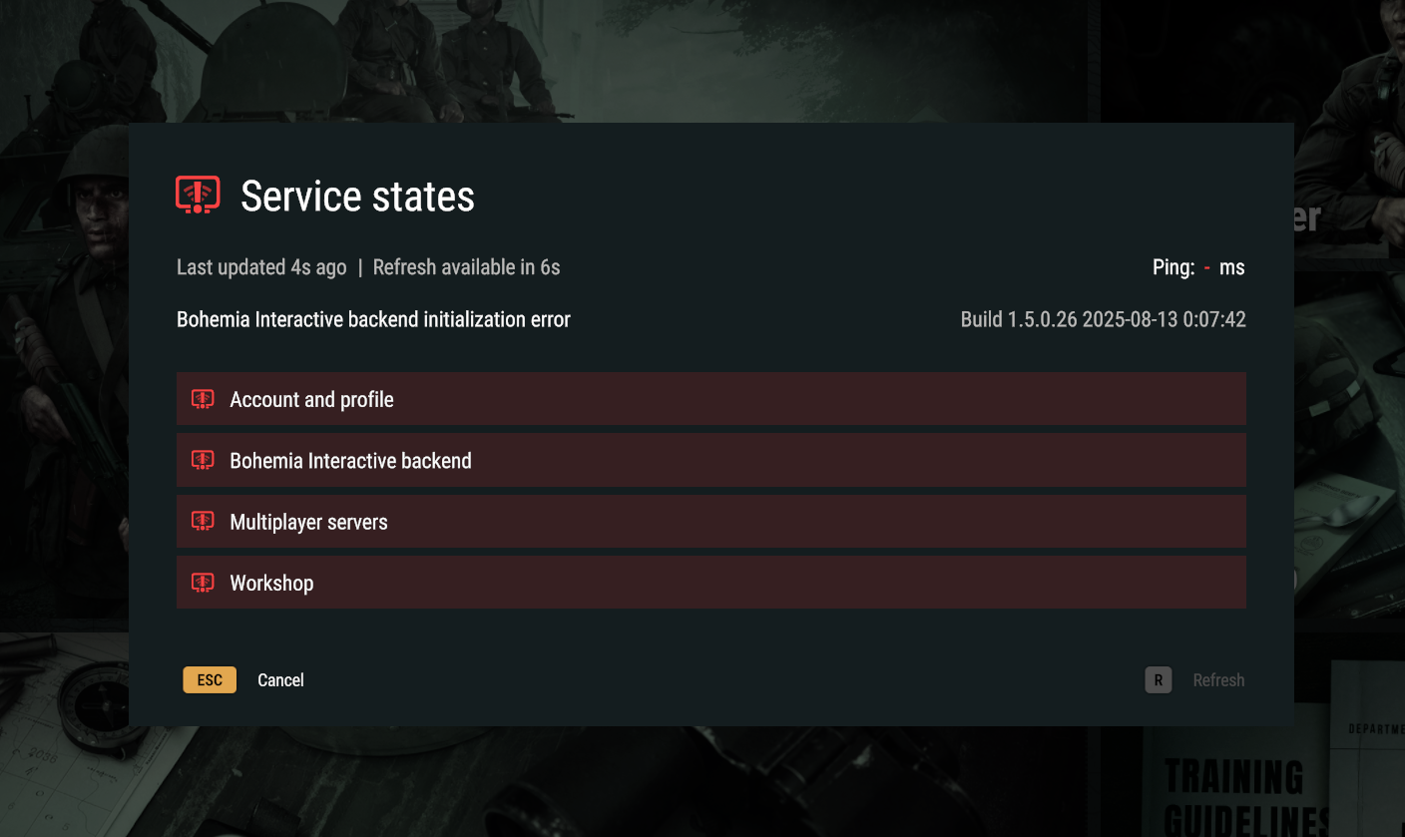Click the Ping label
The height and width of the screenshot is (837, 1405).
(x=1172, y=267)
